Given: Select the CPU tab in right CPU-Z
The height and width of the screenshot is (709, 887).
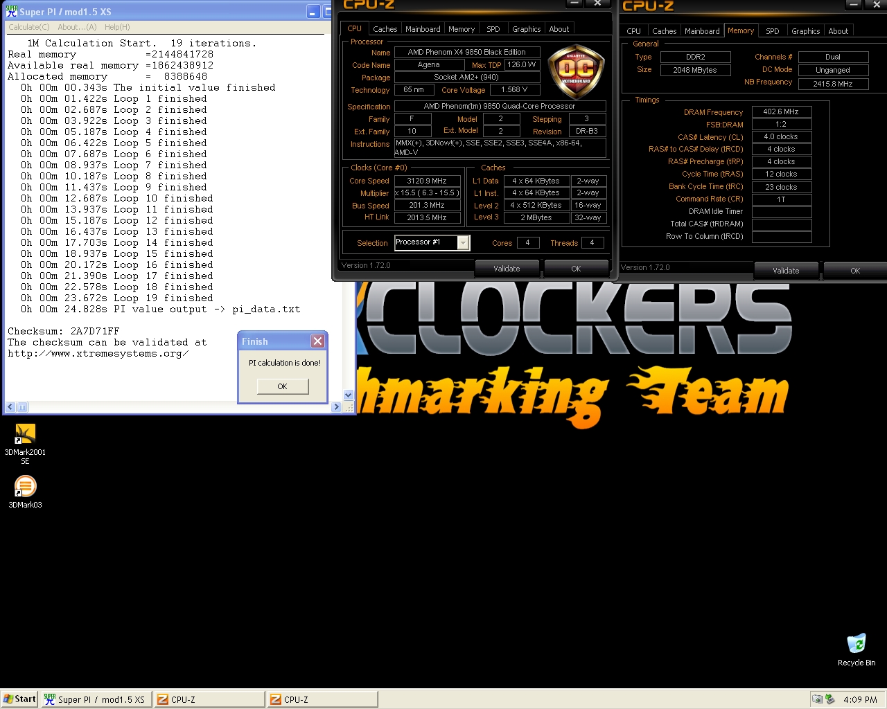Looking at the screenshot, I should pyautogui.click(x=633, y=31).
